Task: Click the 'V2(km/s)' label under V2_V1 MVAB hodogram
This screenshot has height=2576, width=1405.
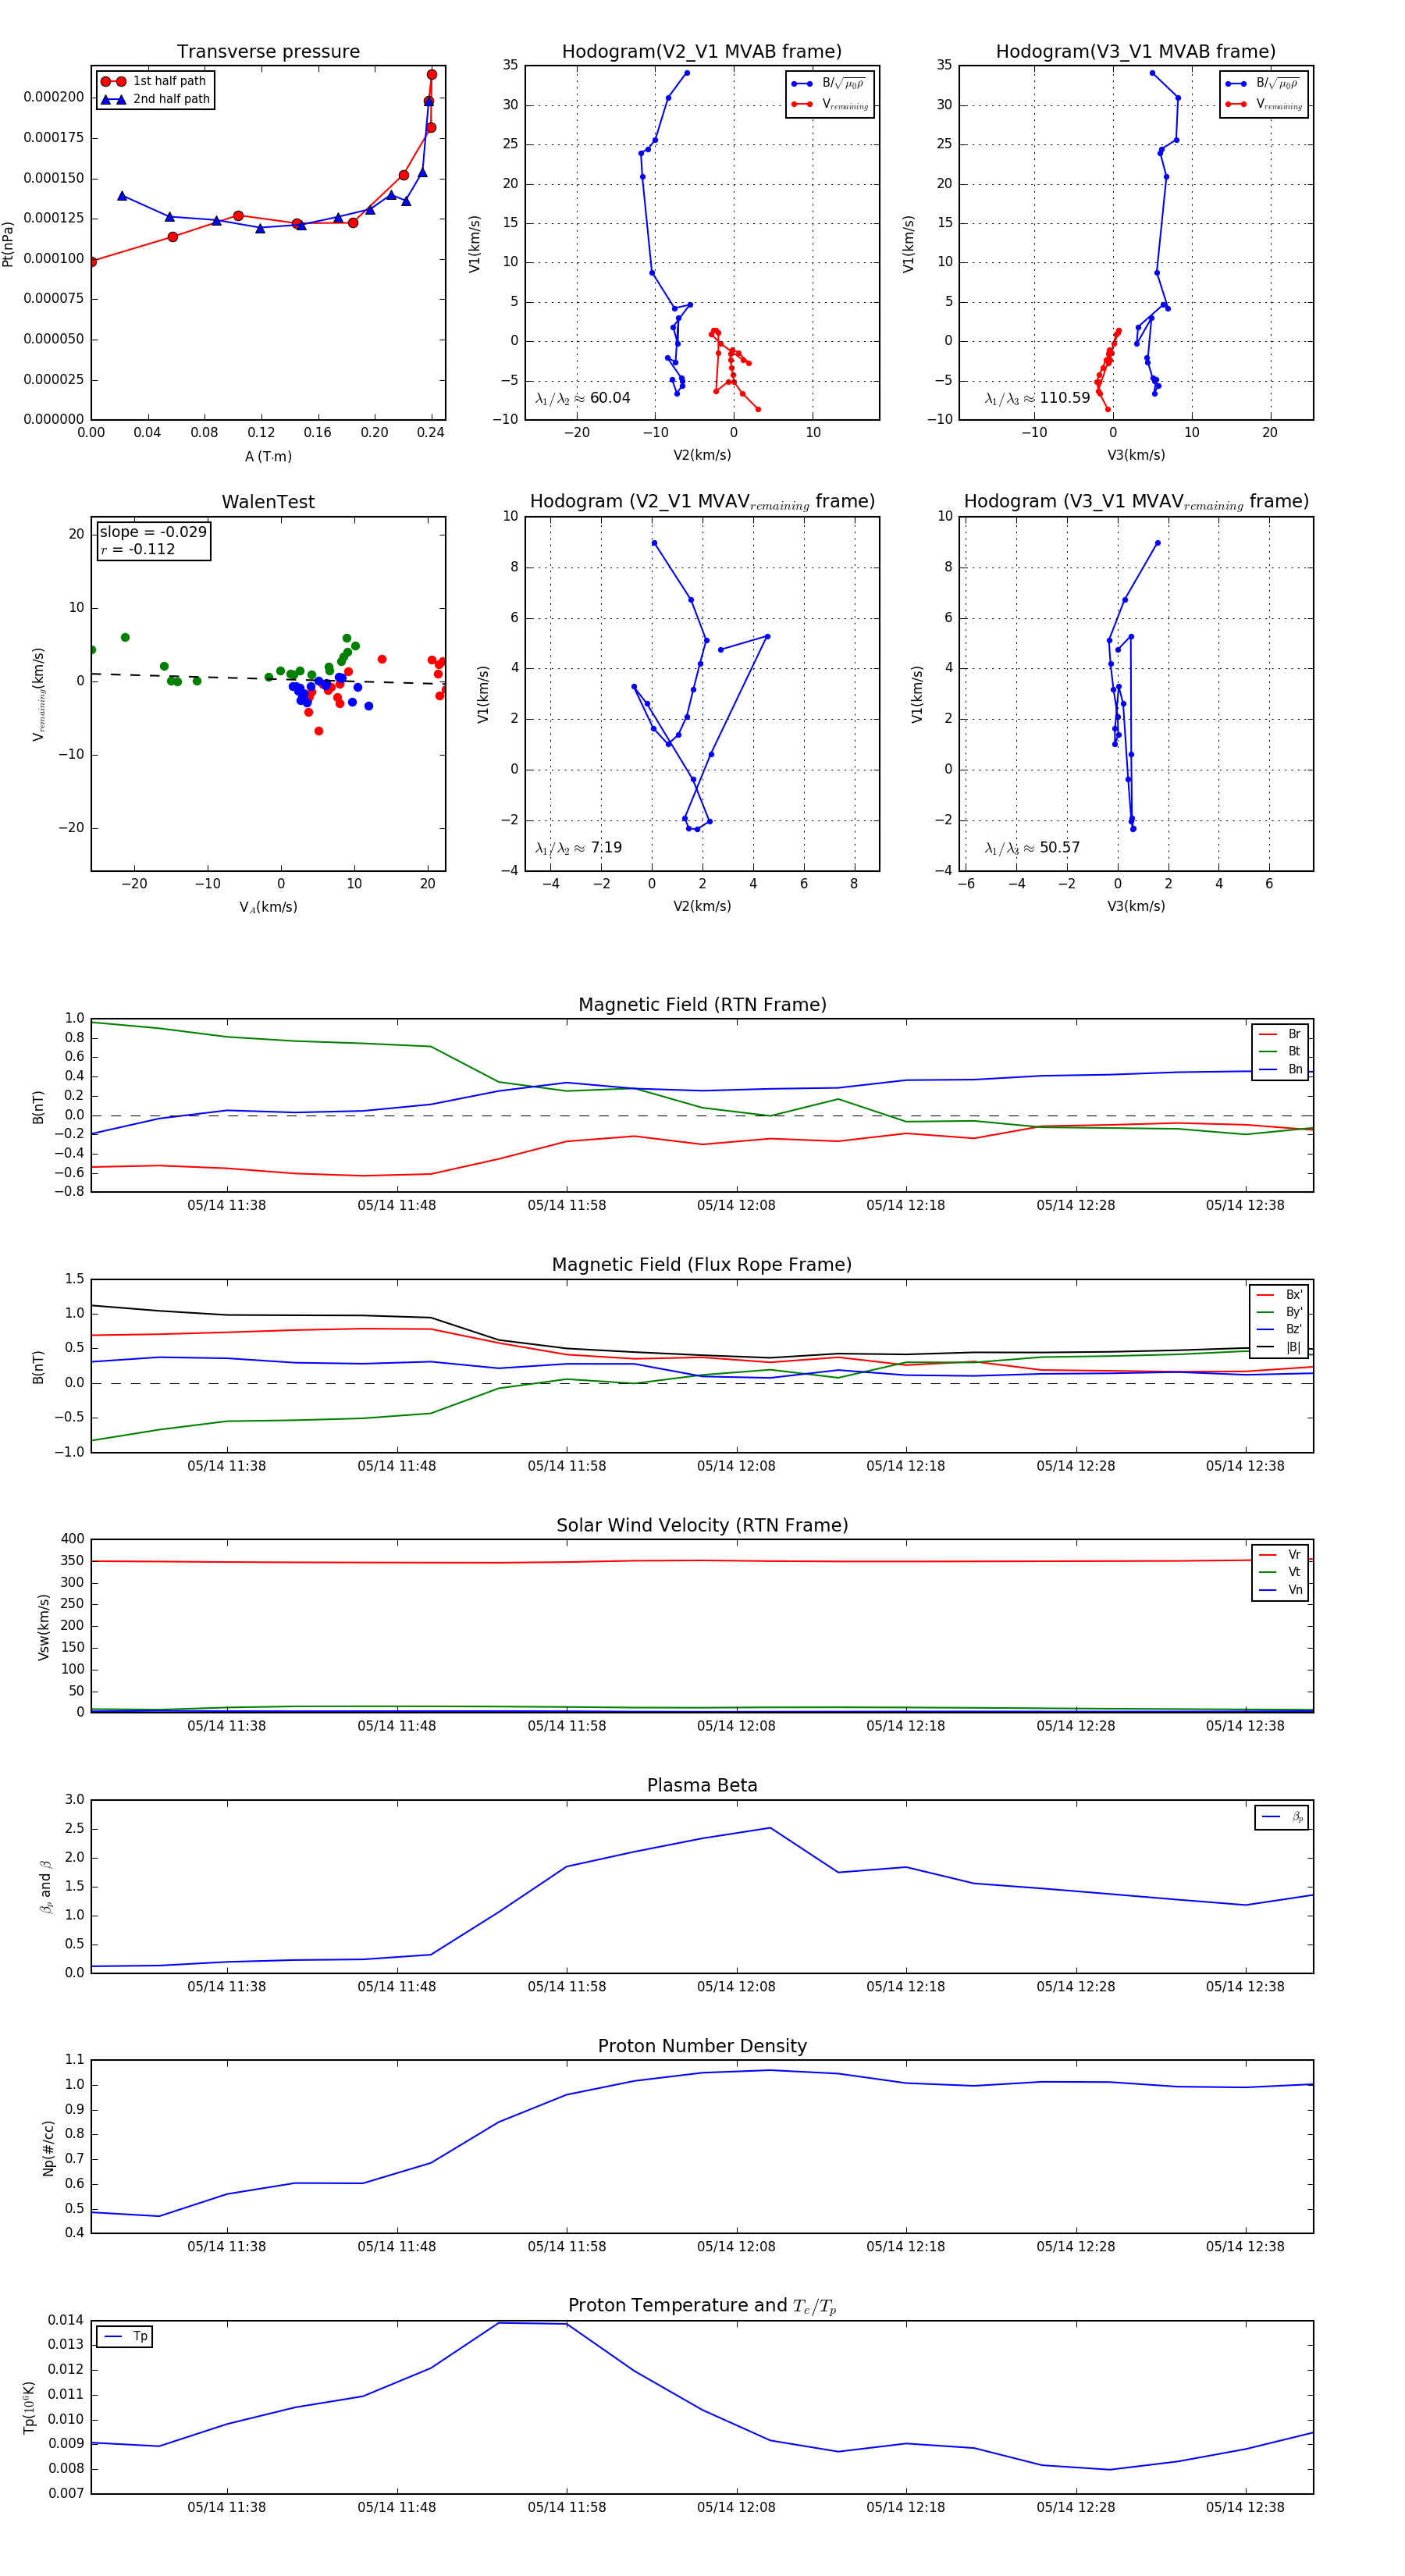Action: [x=702, y=456]
